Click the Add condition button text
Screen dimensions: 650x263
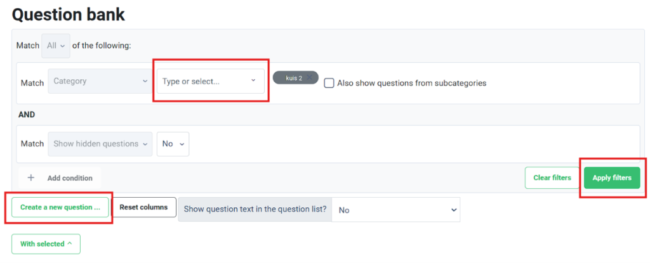[x=70, y=178]
